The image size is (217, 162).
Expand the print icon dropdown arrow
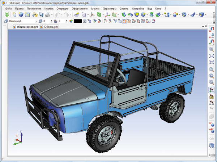52,15
